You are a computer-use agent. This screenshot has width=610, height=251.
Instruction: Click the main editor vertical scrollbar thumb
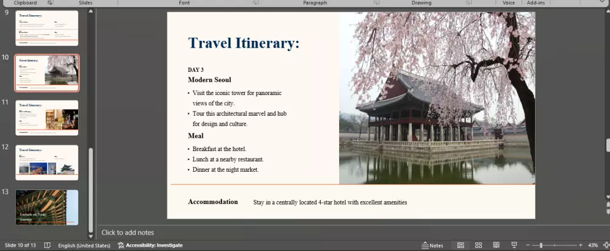[x=608, y=145]
